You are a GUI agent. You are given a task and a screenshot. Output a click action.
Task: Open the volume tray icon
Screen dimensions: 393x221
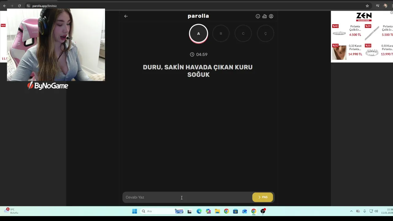tap(376, 211)
